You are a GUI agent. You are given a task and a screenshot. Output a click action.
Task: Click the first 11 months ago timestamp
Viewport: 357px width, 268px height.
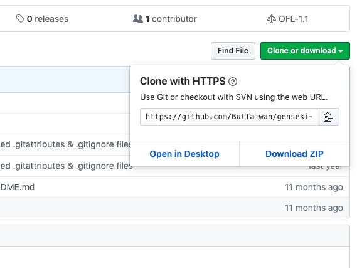(x=314, y=187)
